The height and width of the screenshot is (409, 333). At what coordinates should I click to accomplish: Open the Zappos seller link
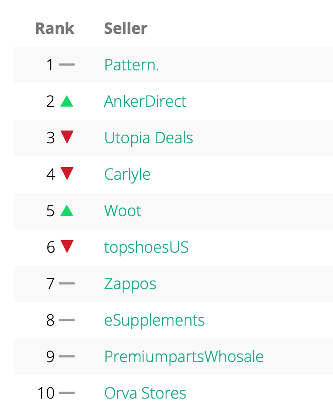[130, 284]
